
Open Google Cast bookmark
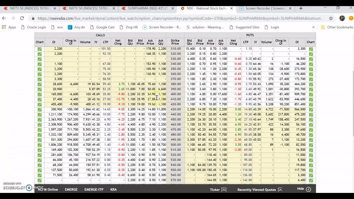click(x=102, y=27)
